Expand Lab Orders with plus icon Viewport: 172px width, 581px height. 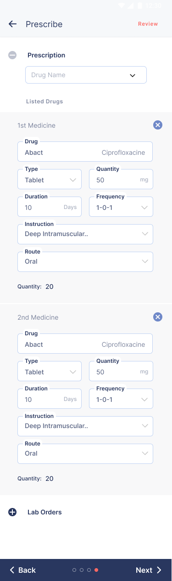point(12,512)
